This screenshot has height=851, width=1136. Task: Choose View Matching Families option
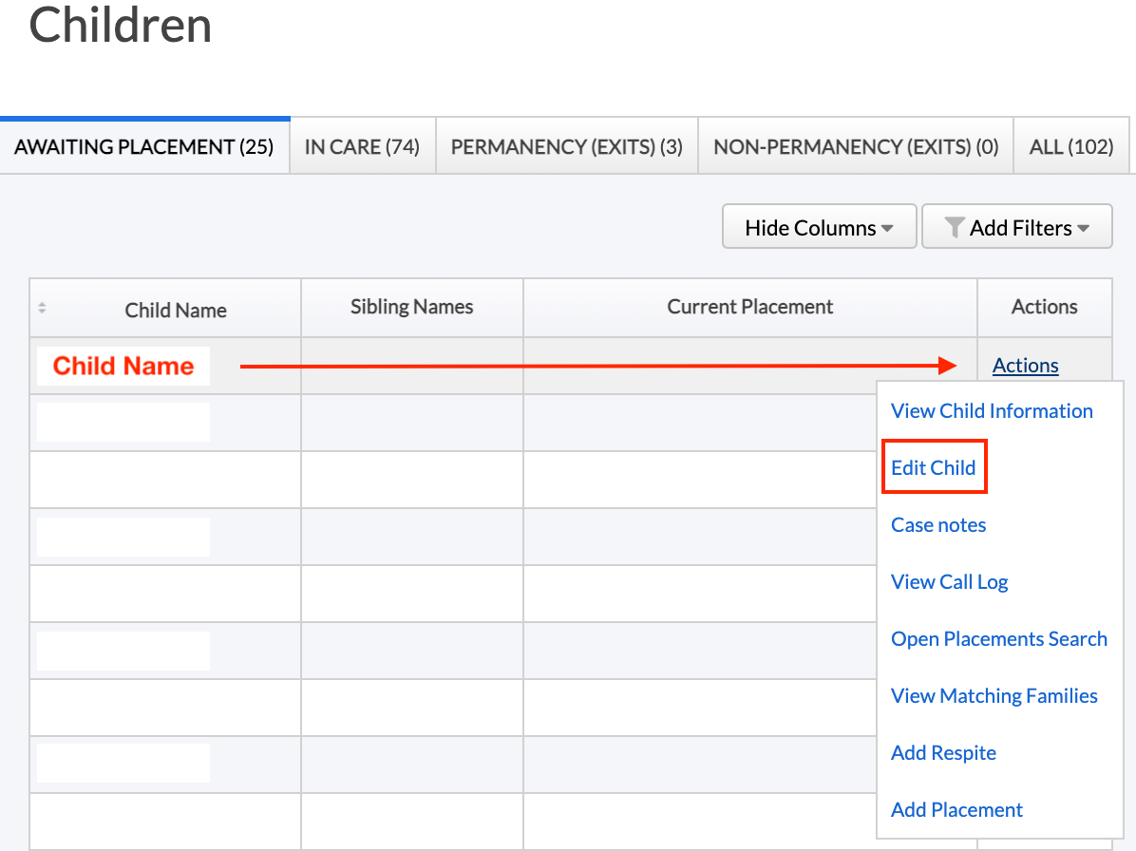(x=994, y=696)
